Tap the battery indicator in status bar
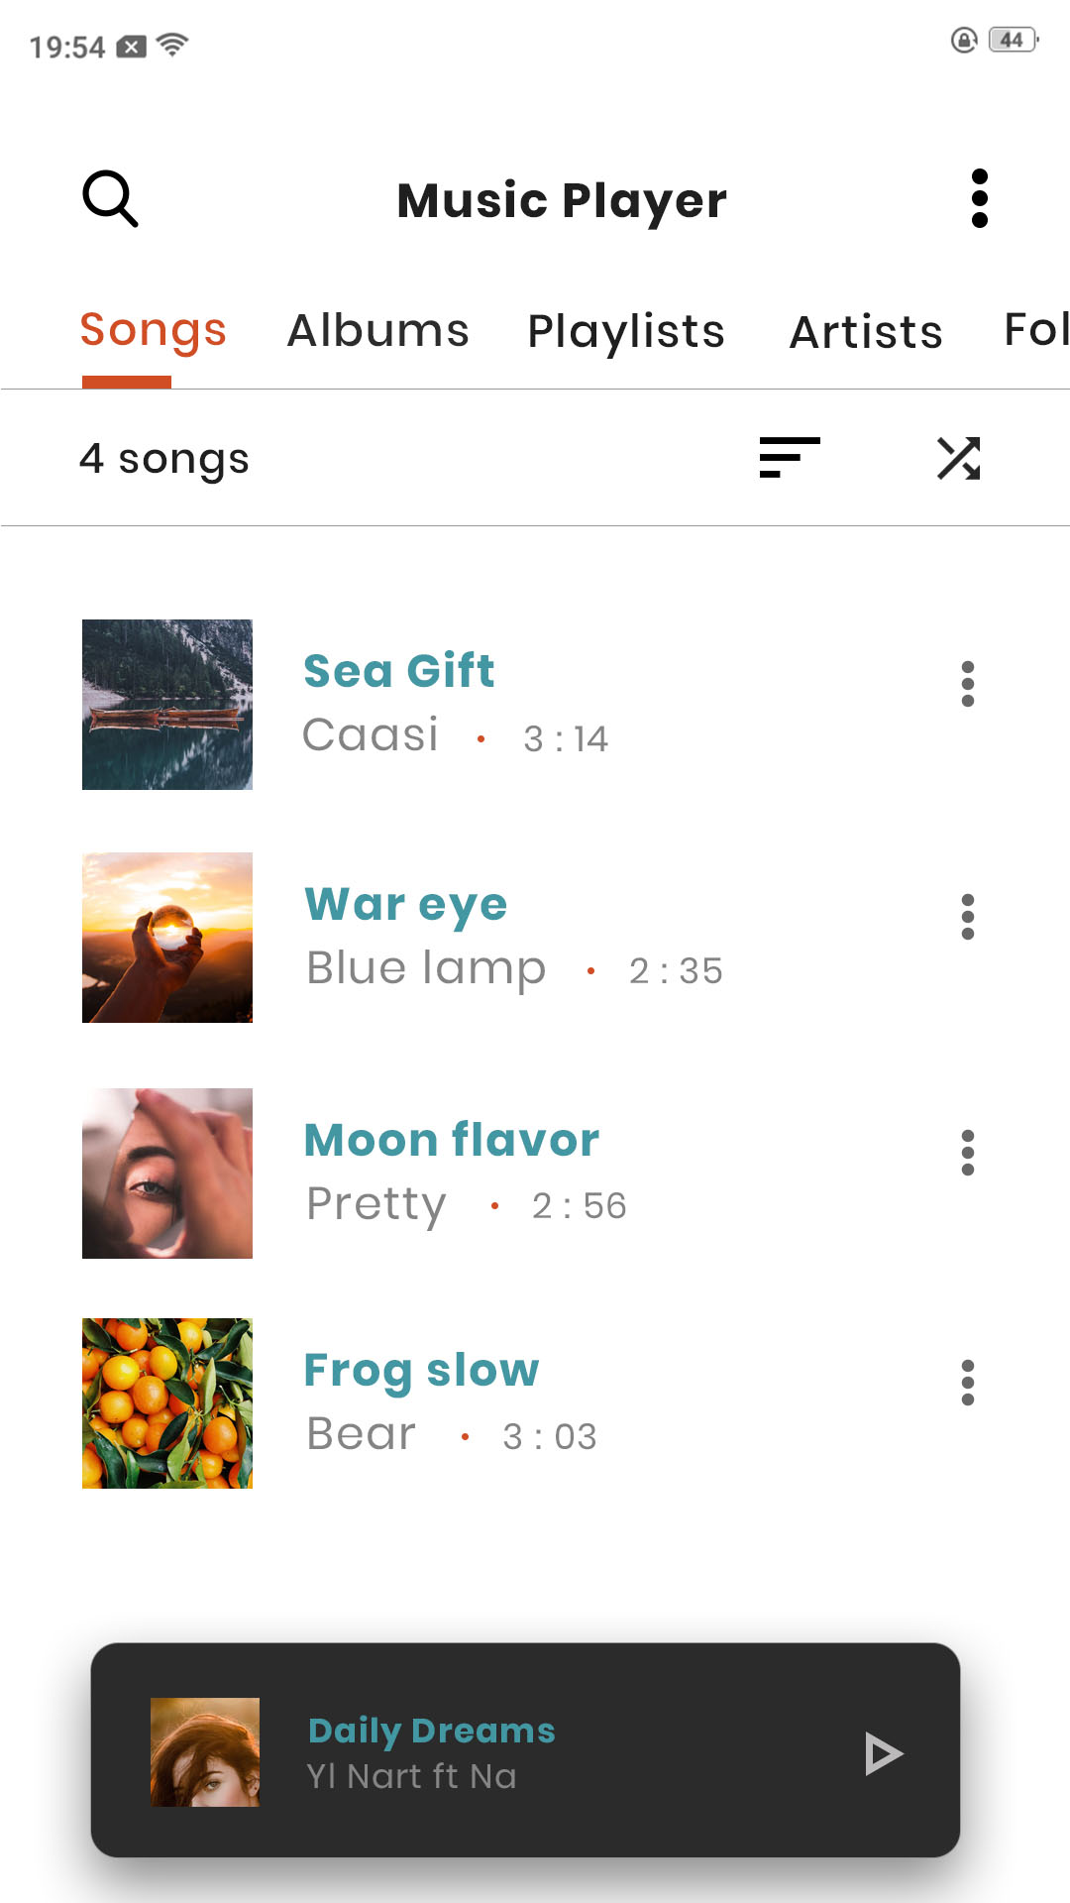This screenshot has height=1903, width=1070. tap(1013, 41)
